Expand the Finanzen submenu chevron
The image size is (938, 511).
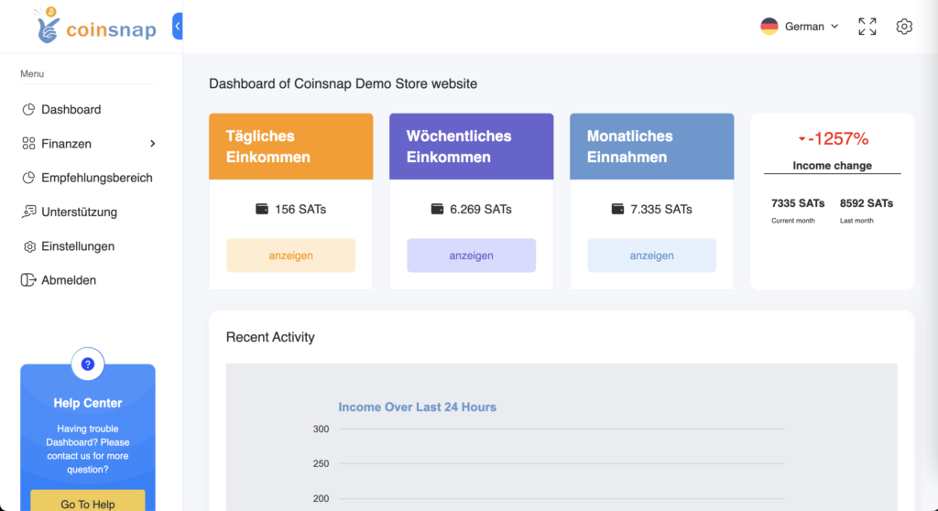pos(153,144)
